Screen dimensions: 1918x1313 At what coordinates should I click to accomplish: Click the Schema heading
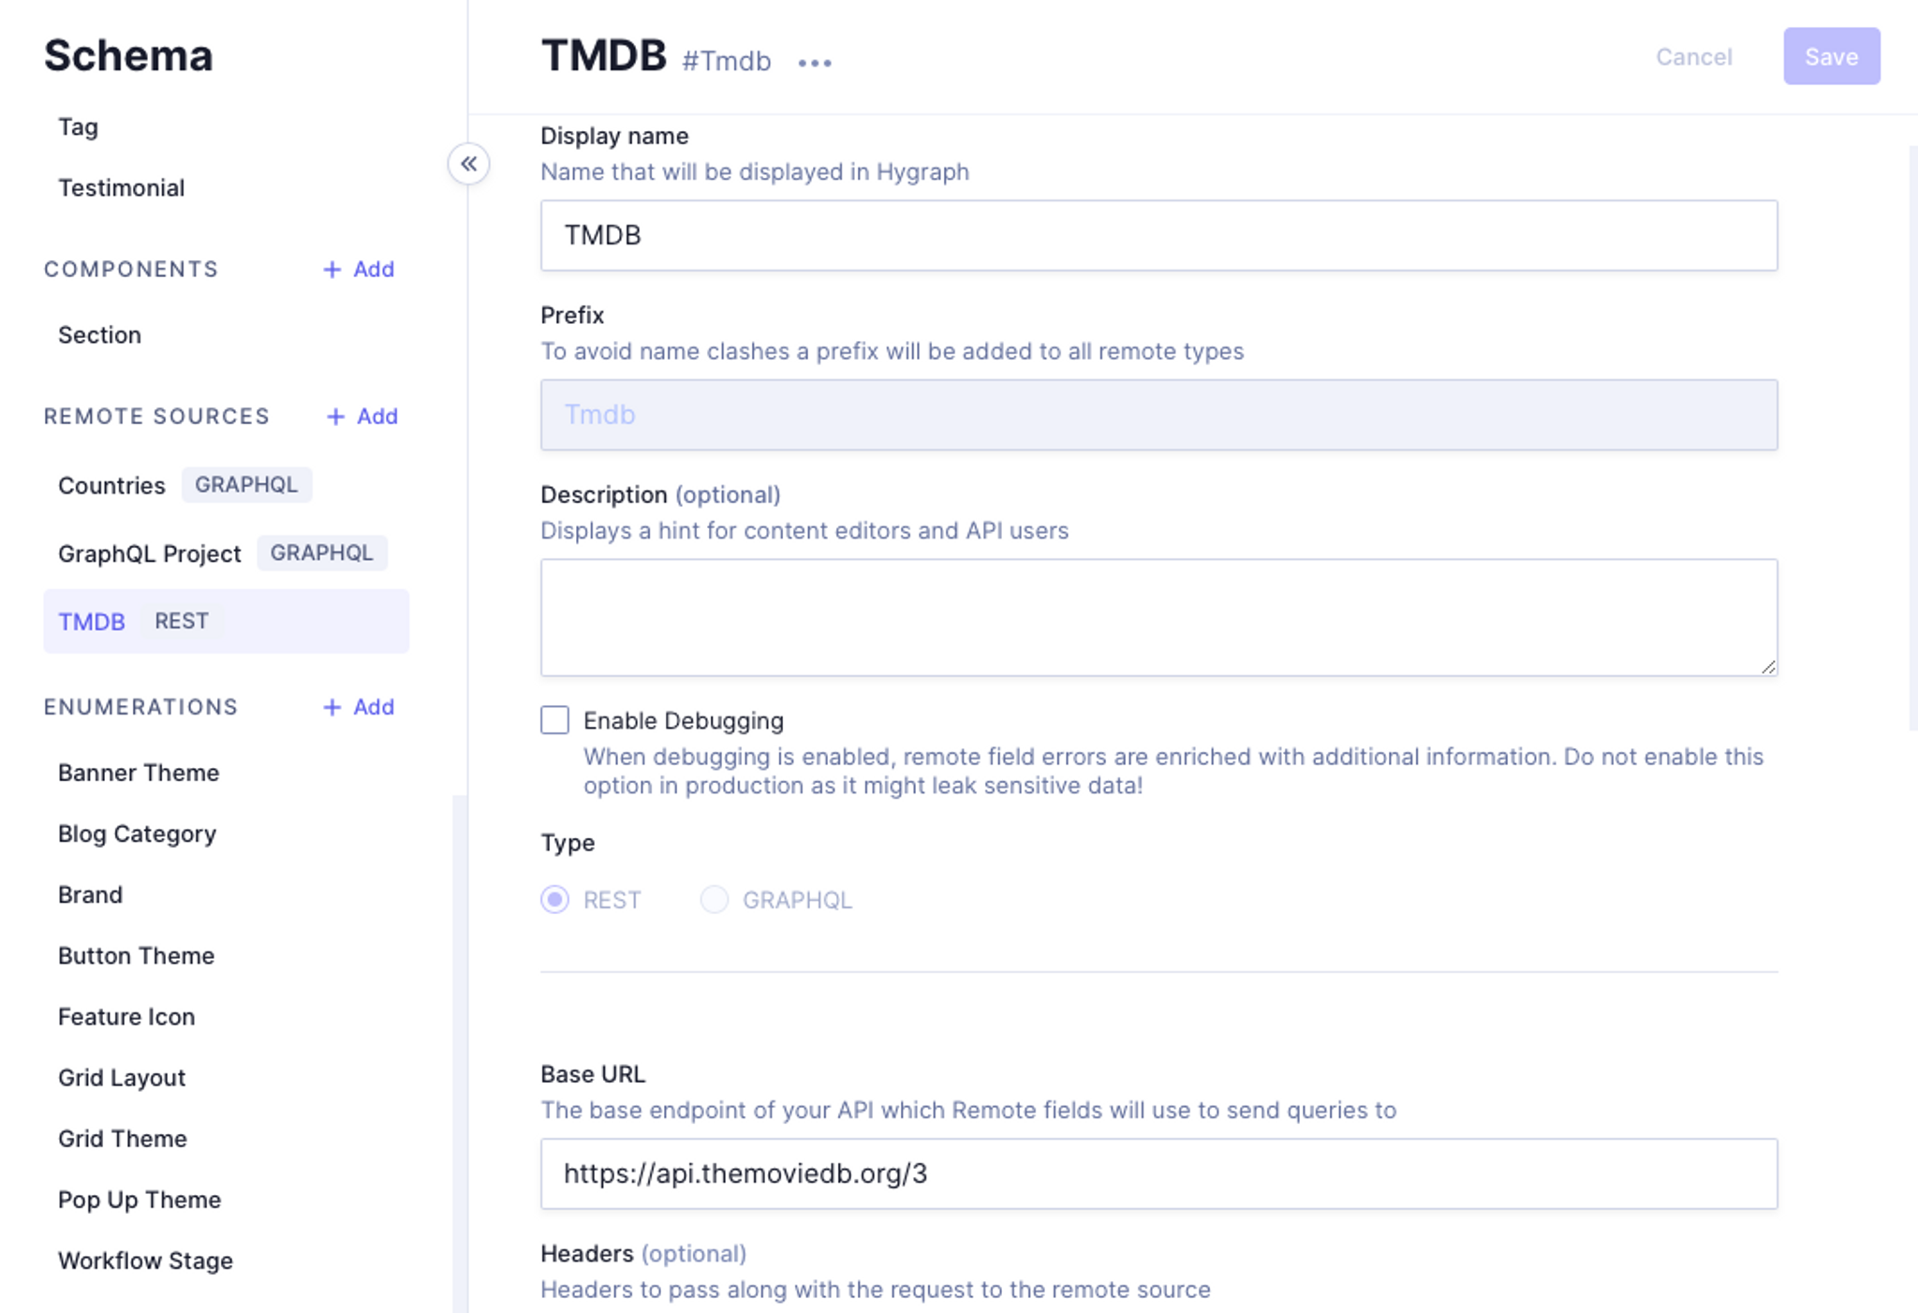click(128, 55)
